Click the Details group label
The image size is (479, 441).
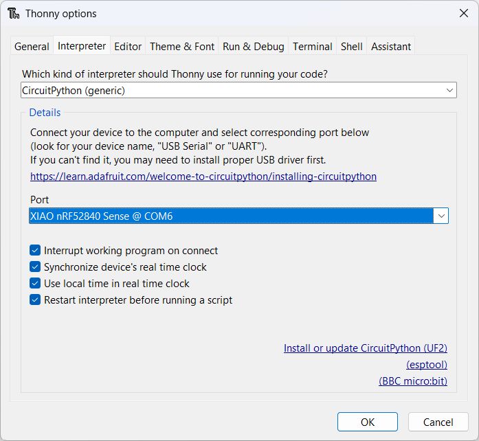tap(45, 113)
